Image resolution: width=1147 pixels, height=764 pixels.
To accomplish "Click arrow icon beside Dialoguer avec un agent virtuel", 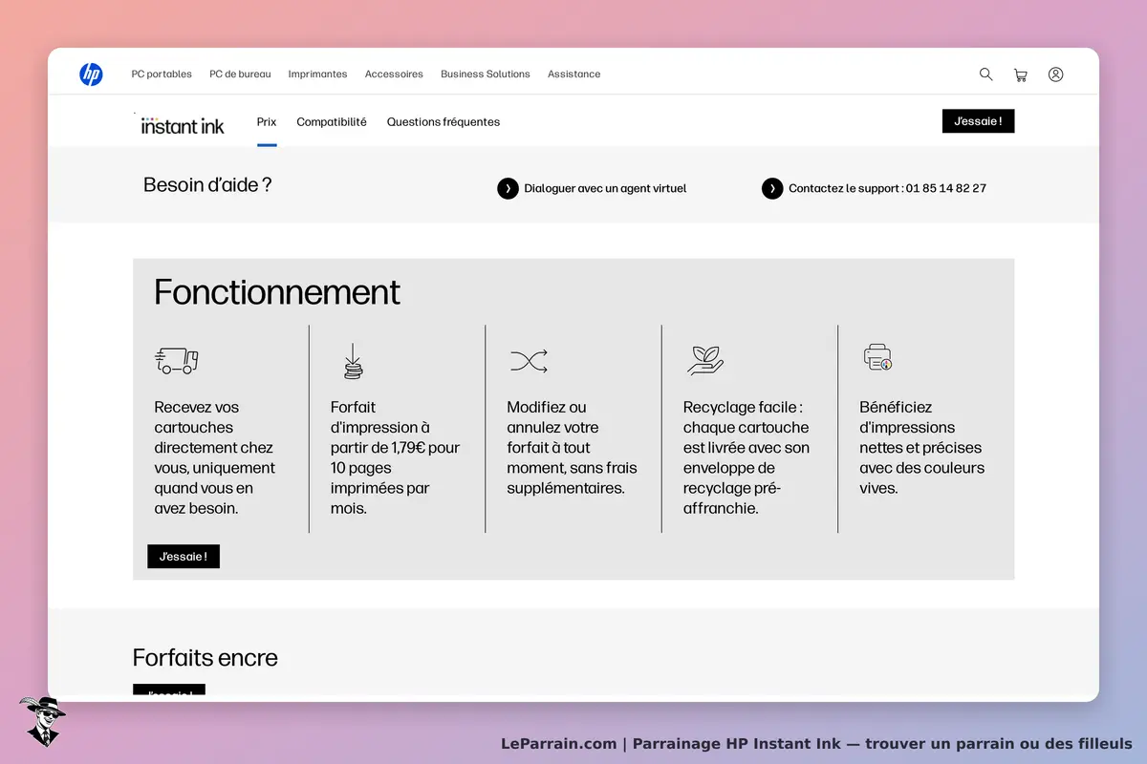I will coord(508,188).
